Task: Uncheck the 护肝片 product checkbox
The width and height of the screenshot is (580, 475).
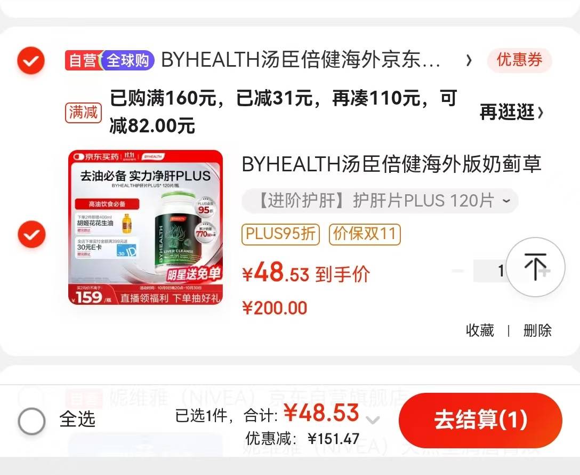Action: coord(31,234)
